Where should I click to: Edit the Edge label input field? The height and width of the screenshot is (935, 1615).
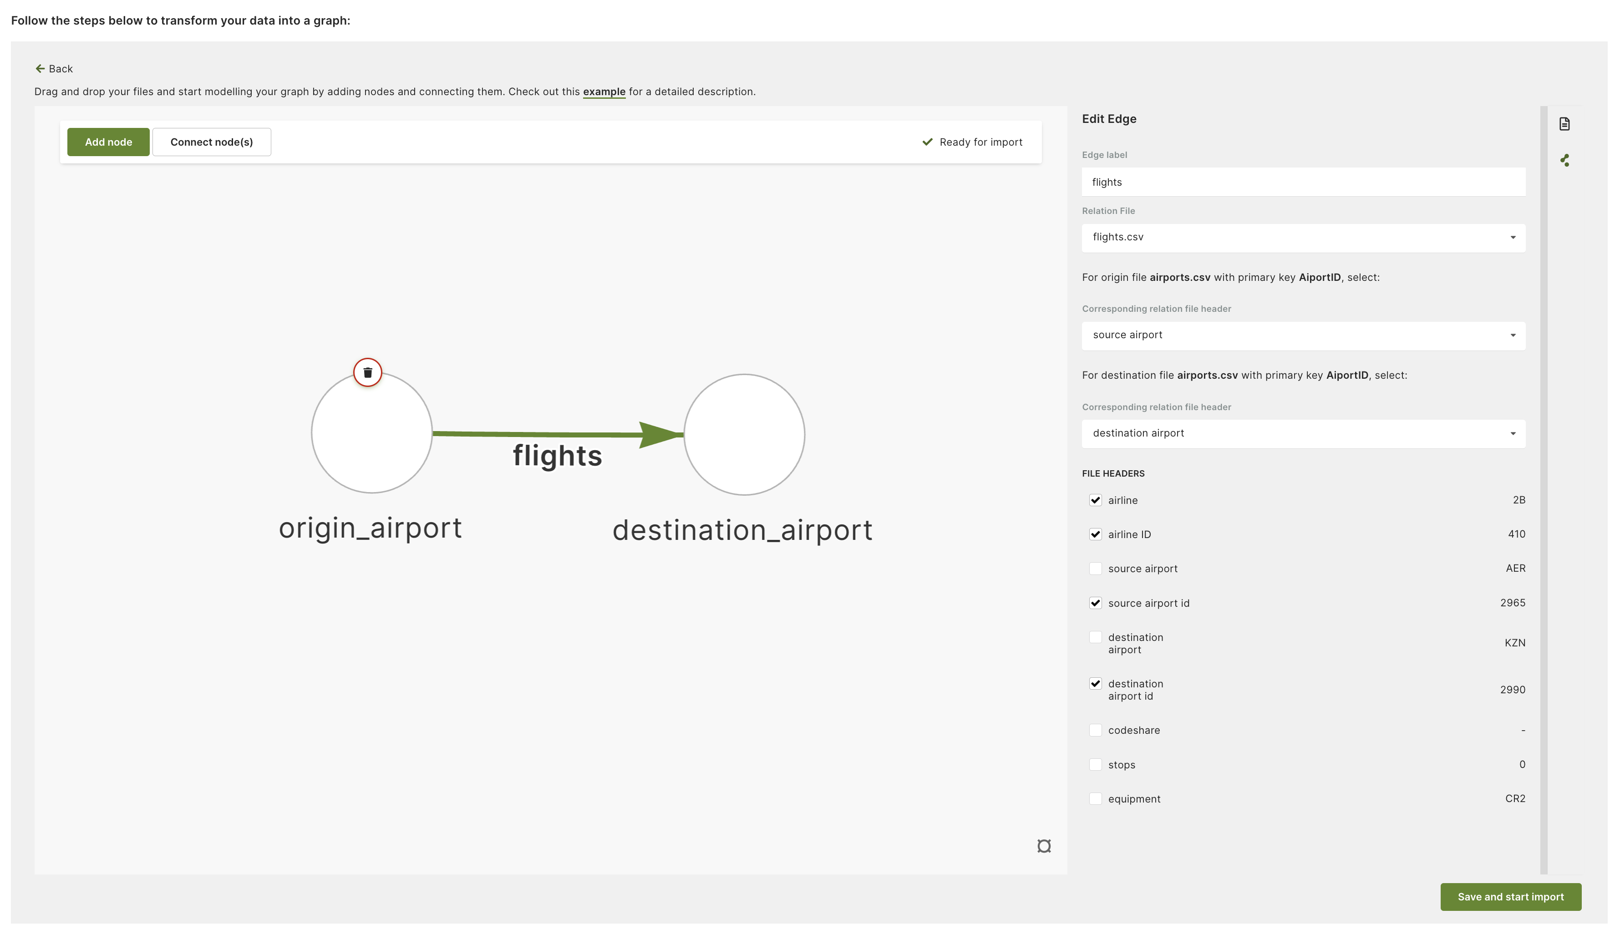(x=1303, y=182)
